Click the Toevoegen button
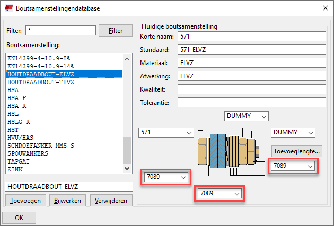The image size is (334, 226). (25, 201)
